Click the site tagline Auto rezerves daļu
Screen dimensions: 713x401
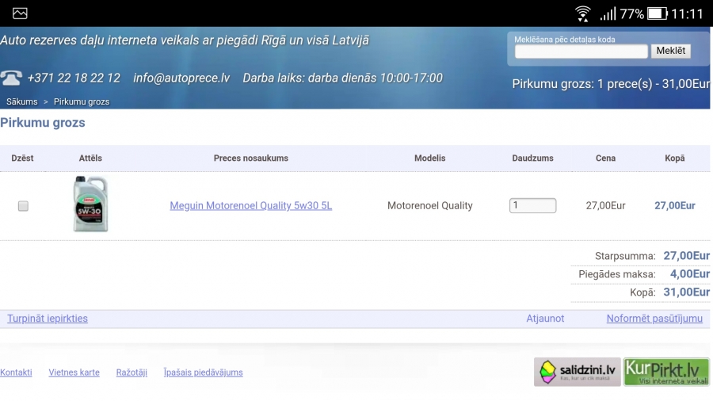[x=185, y=40]
